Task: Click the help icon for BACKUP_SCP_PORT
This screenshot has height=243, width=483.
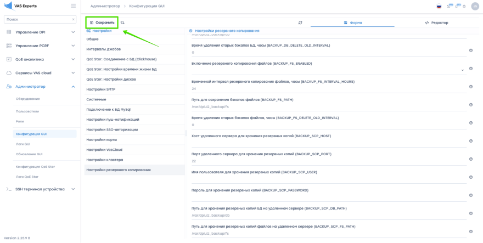Action: (x=471, y=159)
